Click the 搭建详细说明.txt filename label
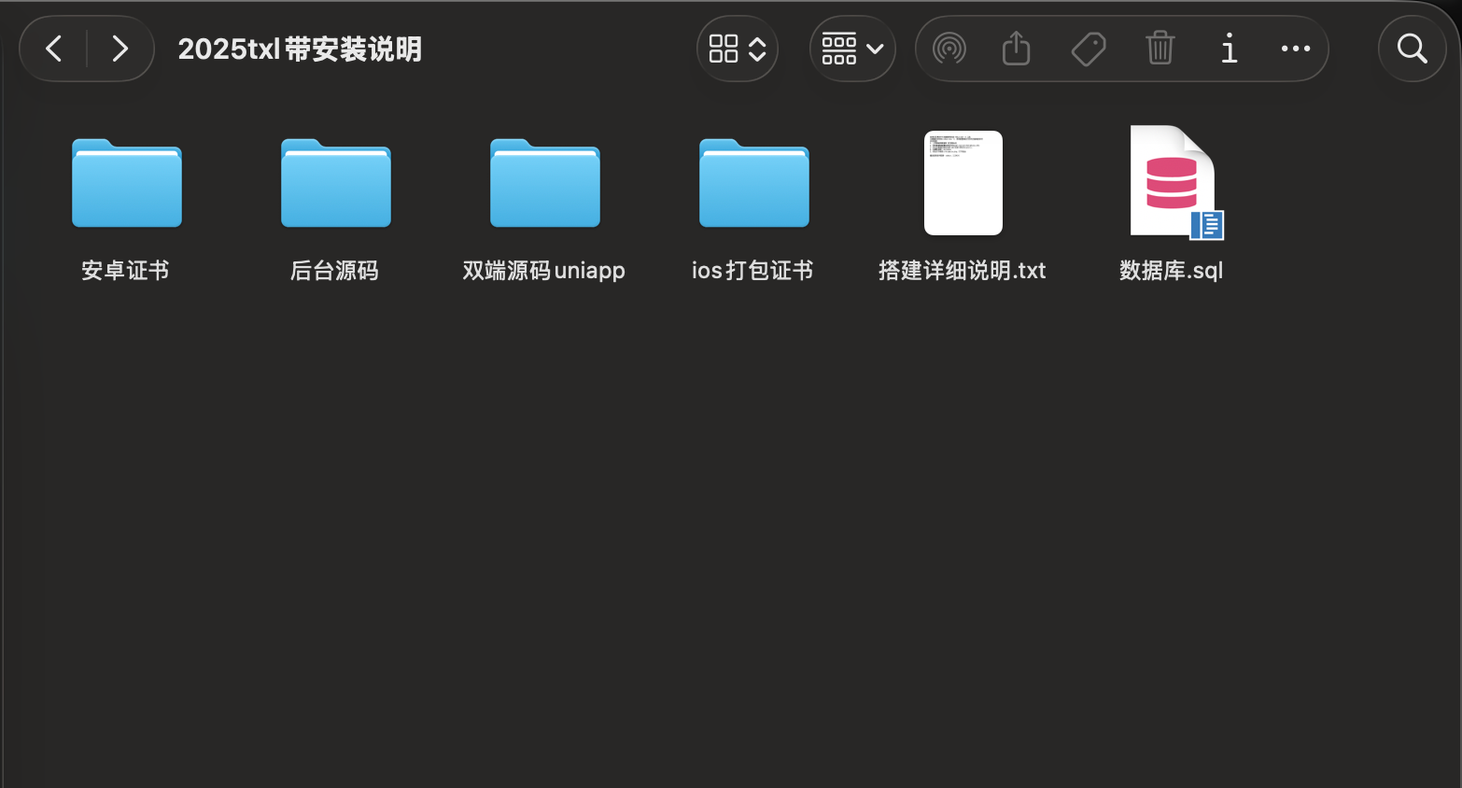The width and height of the screenshot is (1462, 788). coord(962,271)
